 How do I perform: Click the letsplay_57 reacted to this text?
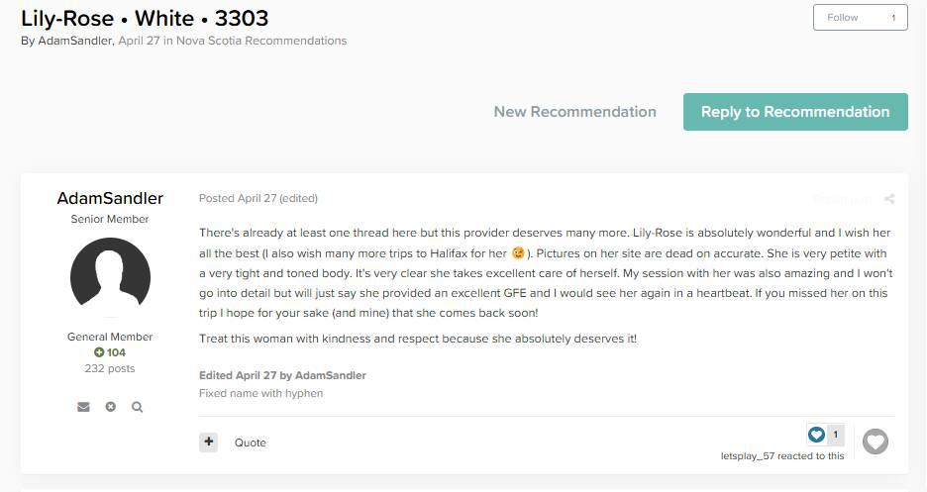coord(782,456)
